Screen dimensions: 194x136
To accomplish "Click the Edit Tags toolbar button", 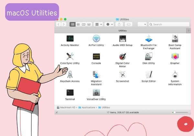I will (x=129, y=24).
